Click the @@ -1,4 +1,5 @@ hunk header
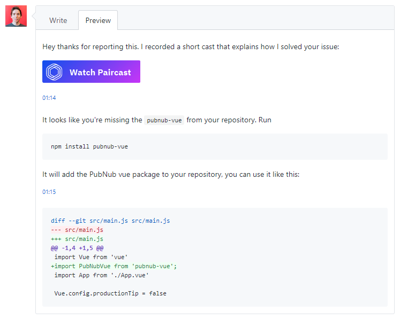This screenshot has width=400, height=320. pyautogui.click(x=77, y=248)
